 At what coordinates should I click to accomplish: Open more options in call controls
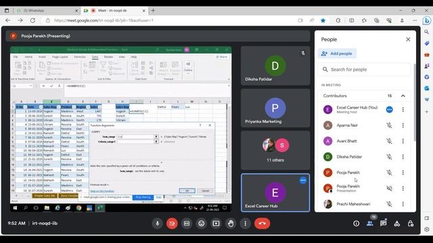(x=245, y=223)
